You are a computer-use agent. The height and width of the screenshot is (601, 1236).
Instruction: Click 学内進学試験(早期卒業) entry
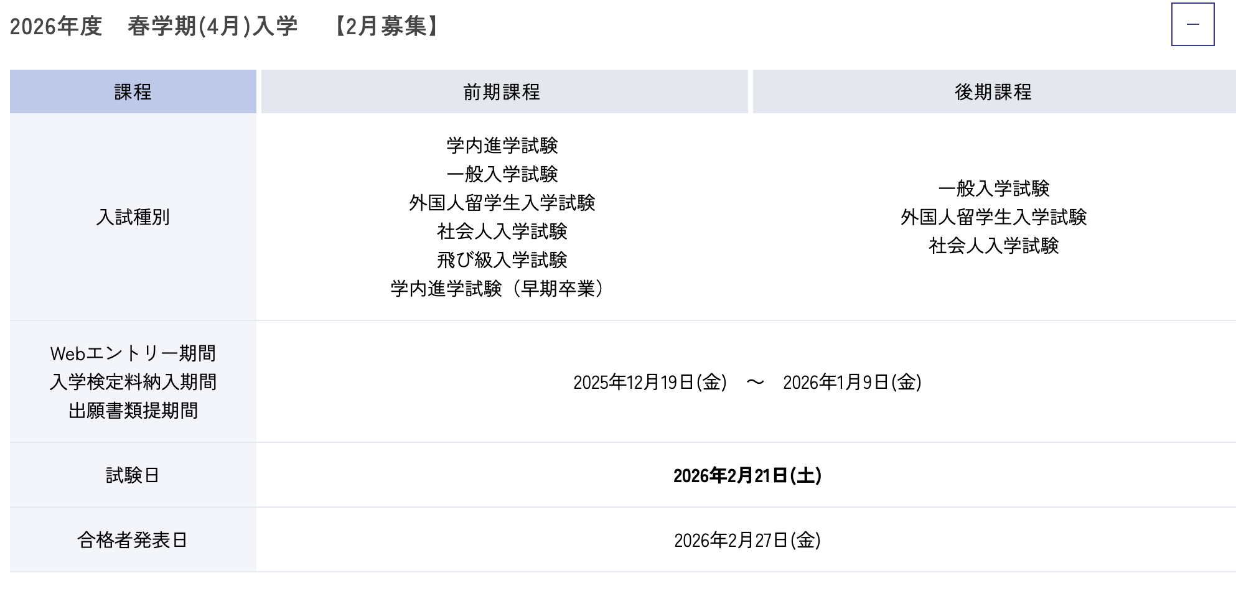click(x=498, y=289)
